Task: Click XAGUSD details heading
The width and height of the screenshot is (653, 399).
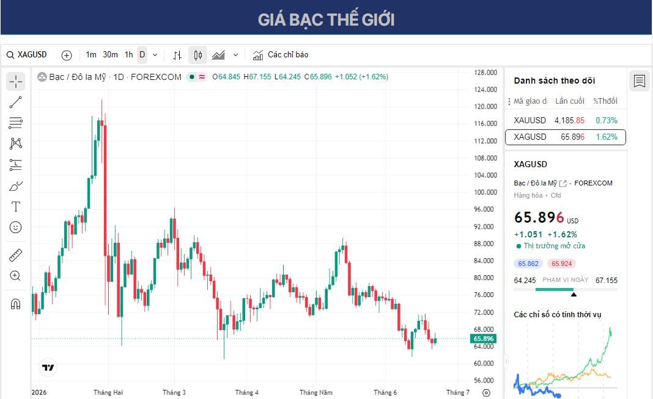Action: coord(530,165)
